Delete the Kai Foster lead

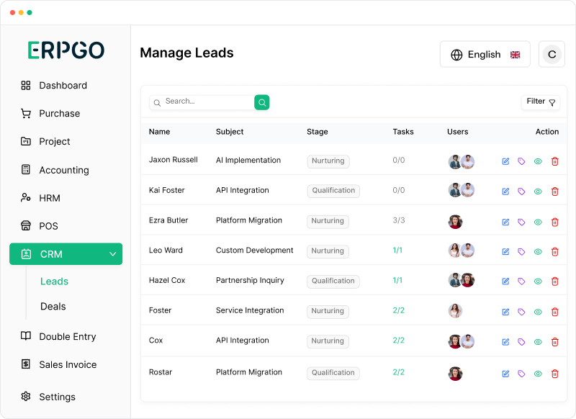554,192
